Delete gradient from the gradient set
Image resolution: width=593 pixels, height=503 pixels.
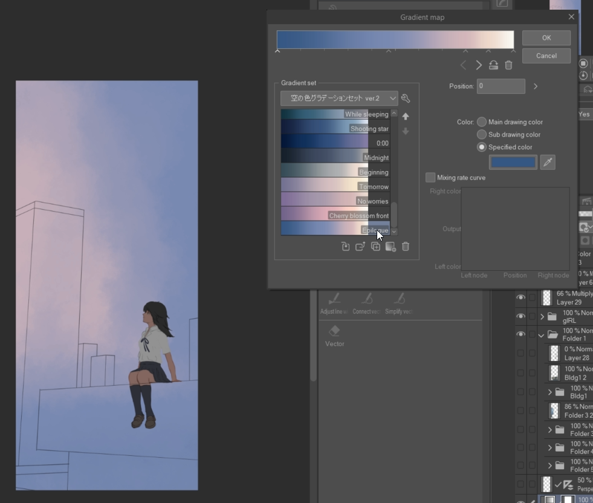[x=406, y=247]
